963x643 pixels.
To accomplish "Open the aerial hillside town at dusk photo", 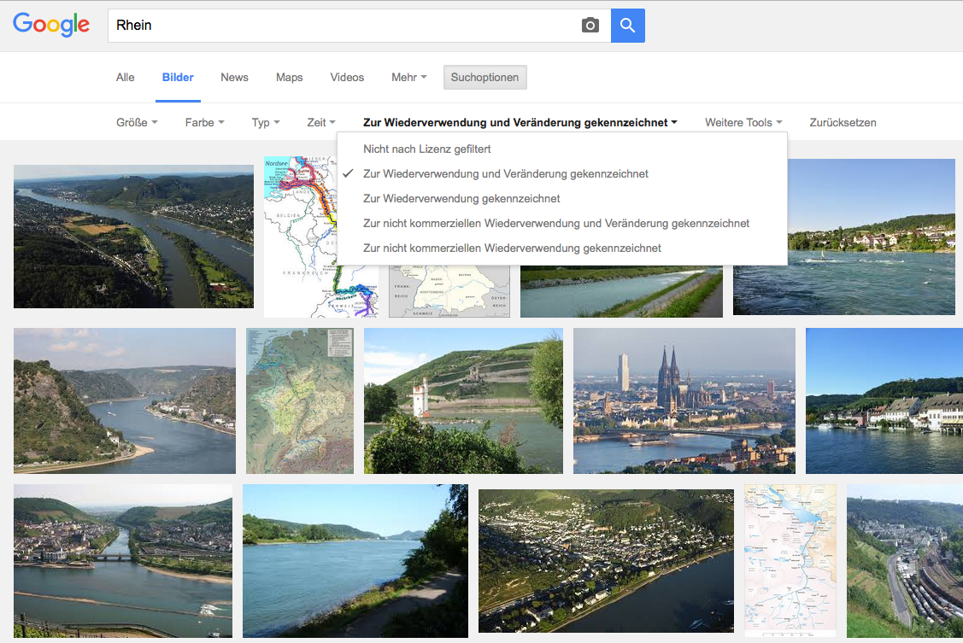I will 606,561.
